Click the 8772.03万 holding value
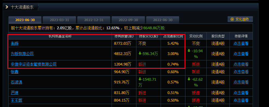Viewport: 269px width, 107px height. (123, 44)
